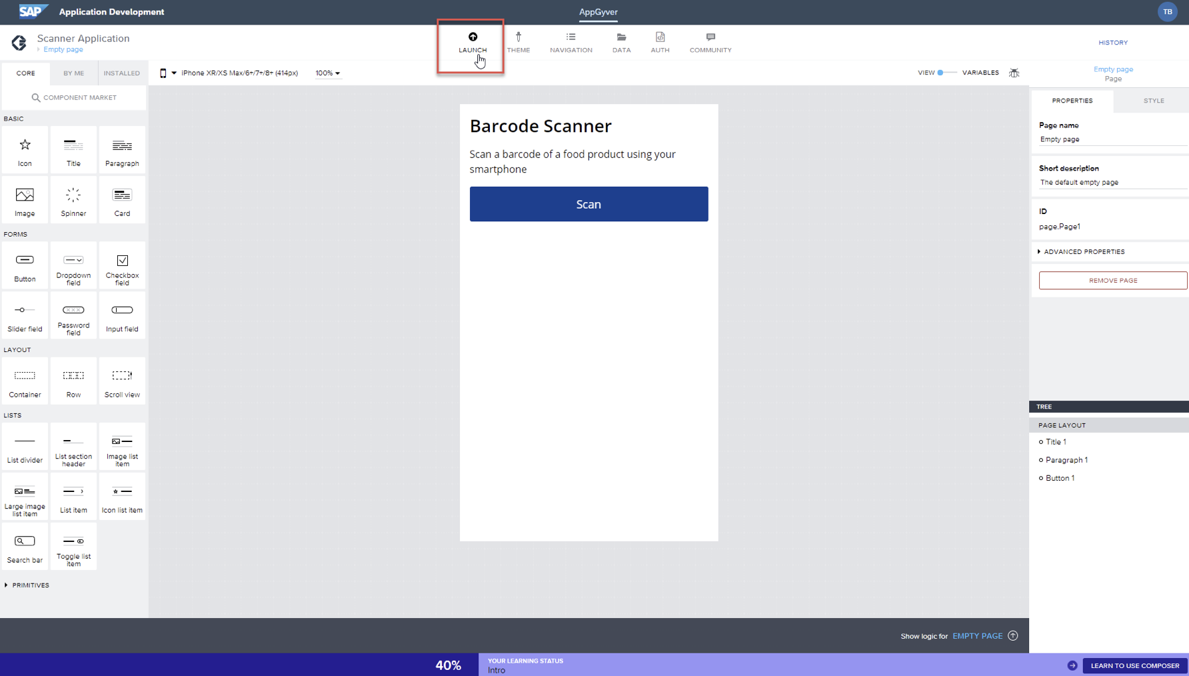The image size is (1189, 676).
Task: Click the Tree panel header
Action: 1109,407
